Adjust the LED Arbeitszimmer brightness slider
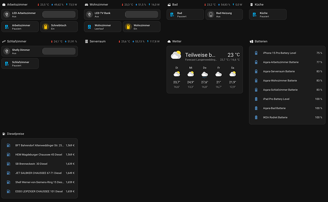 tap(59, 14)
